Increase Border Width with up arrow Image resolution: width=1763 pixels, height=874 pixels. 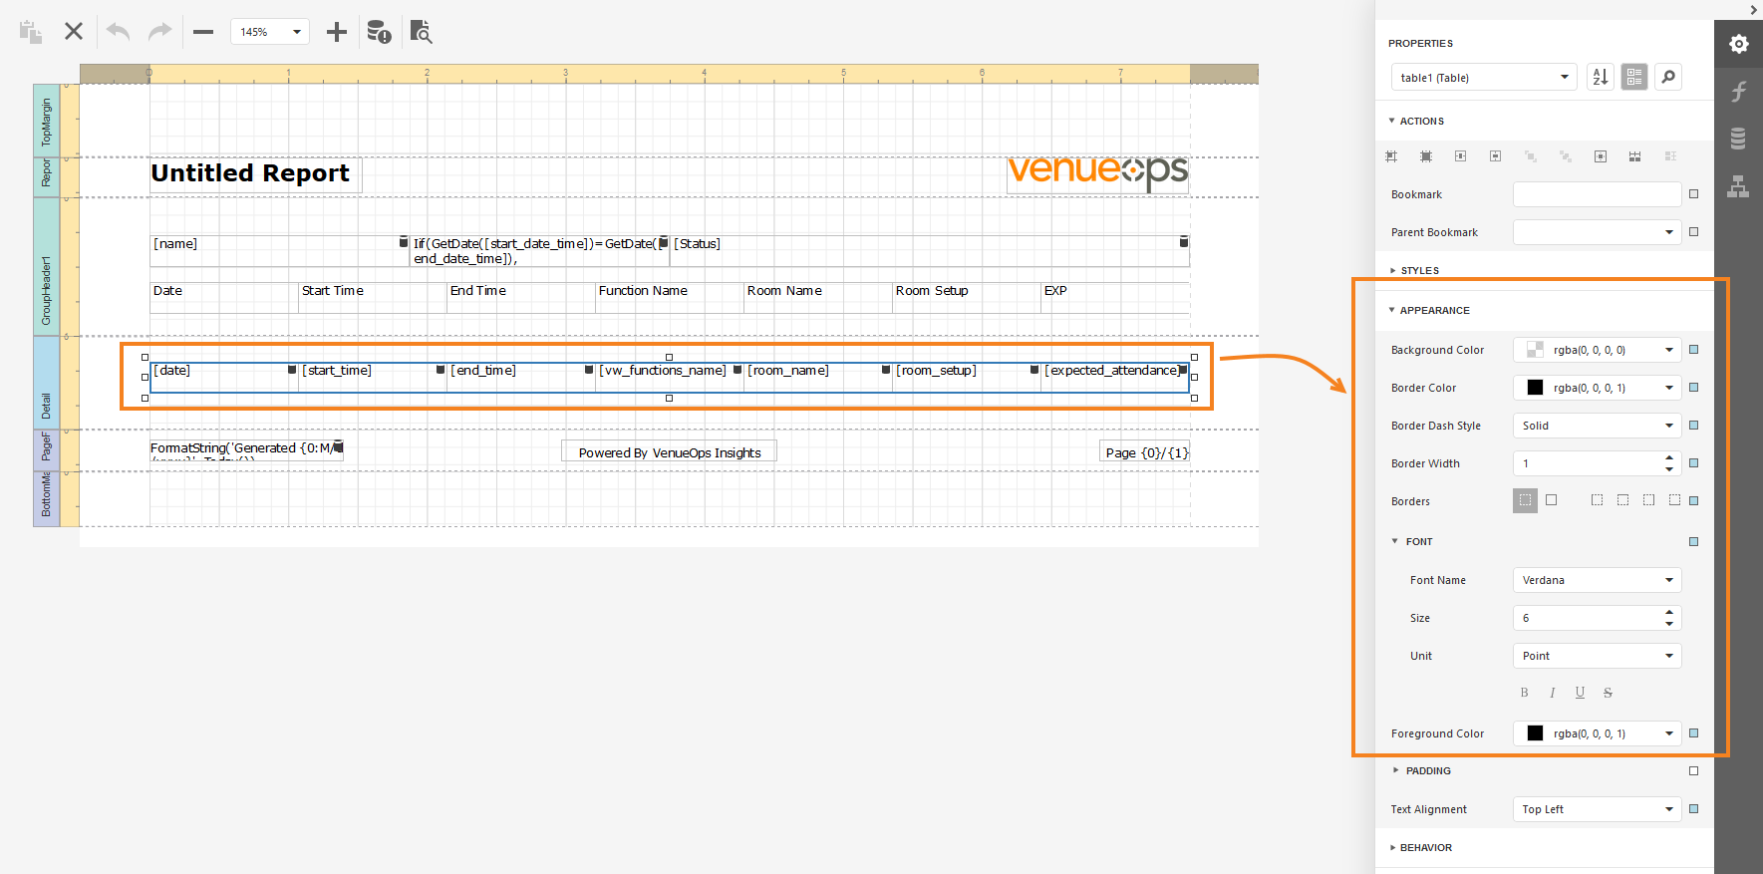point(1669,457)
